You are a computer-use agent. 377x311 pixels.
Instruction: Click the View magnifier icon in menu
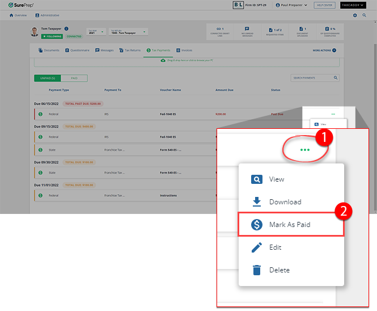[257, 179]
